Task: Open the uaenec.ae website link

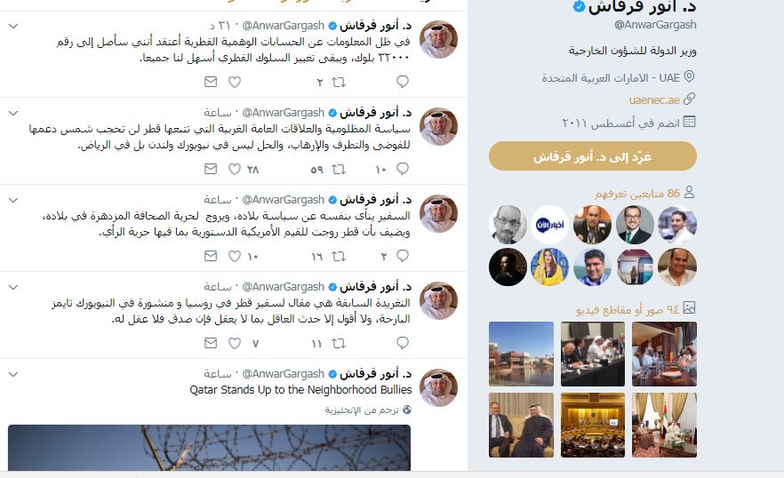Action: click(x=654, y=100)
